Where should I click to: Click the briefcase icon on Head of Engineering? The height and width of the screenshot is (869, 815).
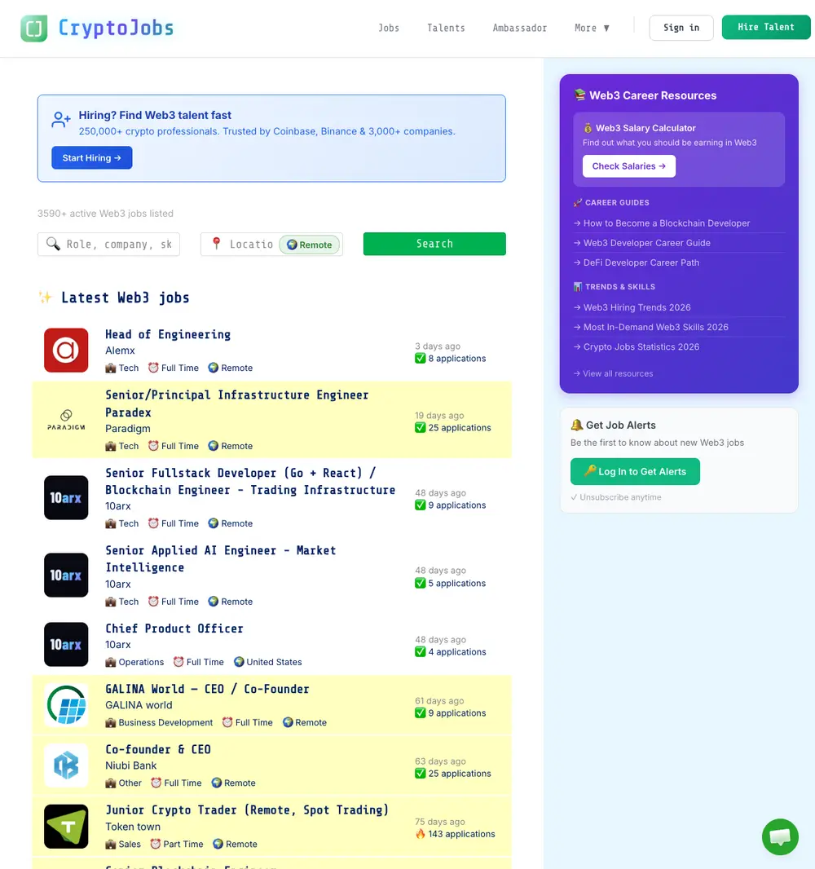(x=111, y=368)
